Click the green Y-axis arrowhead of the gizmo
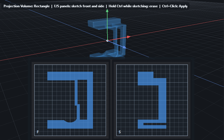This screenshot has width=224, height=140. pos(107,11)
